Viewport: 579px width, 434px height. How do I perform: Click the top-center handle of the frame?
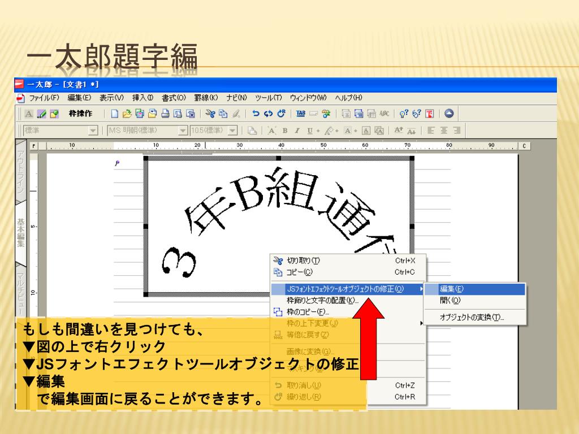tap(279, 158)
